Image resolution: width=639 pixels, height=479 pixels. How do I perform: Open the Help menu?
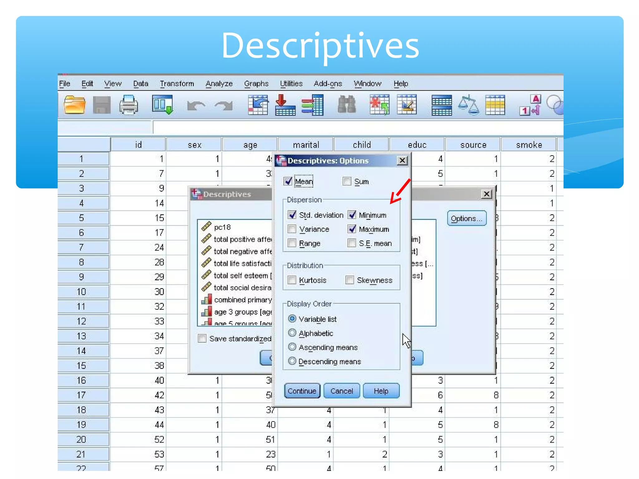[x=401, y=84]
